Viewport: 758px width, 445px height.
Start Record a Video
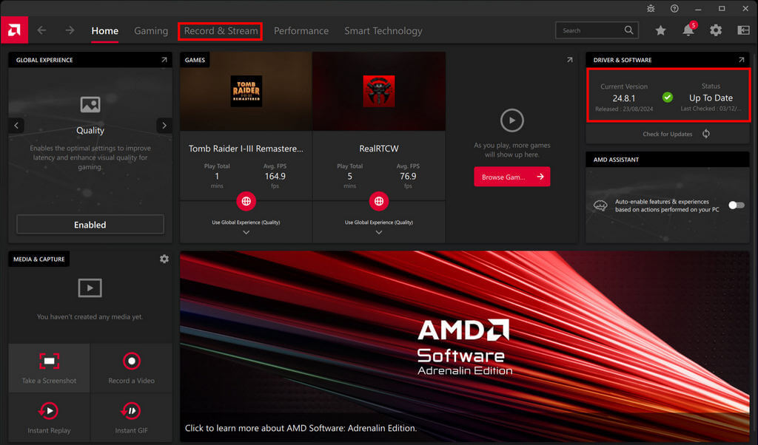(x=131, y=361)
